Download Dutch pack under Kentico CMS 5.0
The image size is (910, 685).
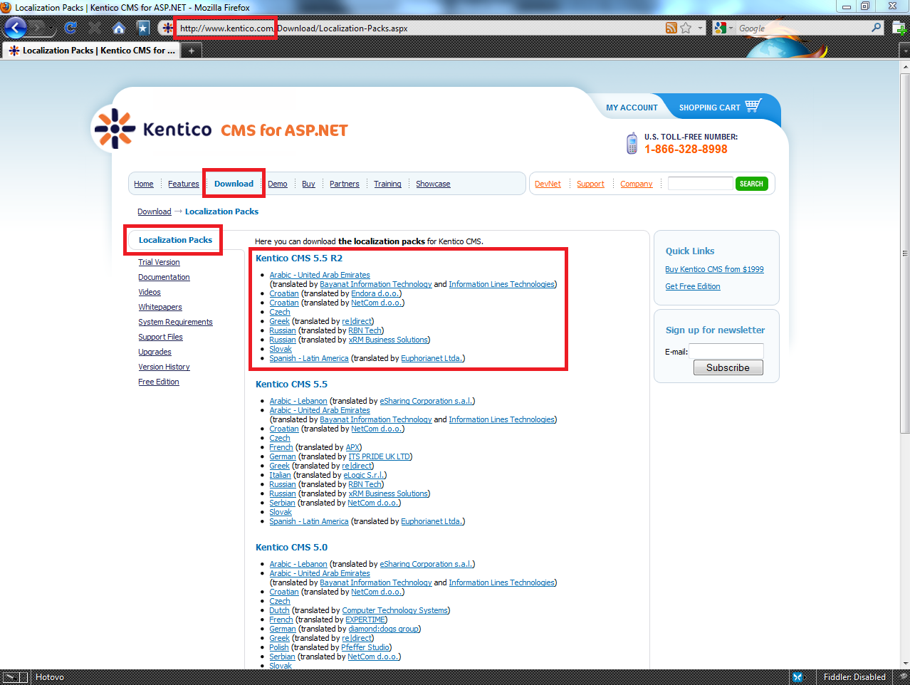(x=279, y=610)
